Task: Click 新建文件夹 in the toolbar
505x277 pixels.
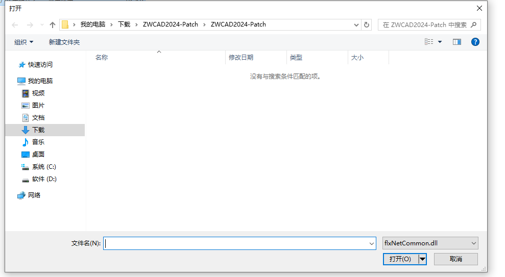Action: click(x=64, y=42)
